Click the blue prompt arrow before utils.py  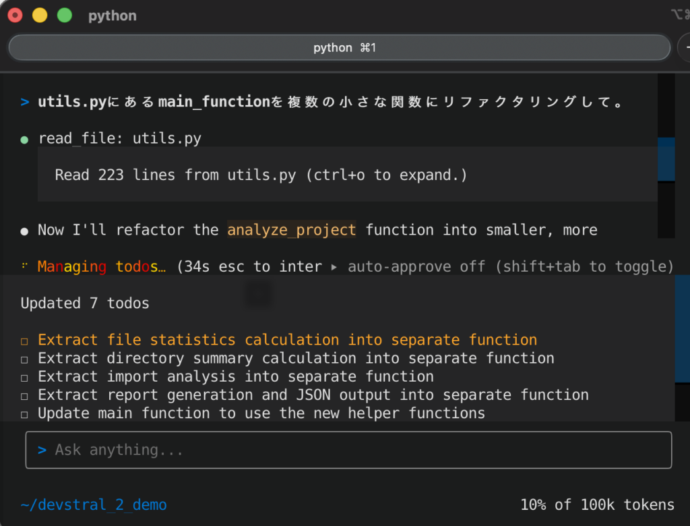point(25,103)
